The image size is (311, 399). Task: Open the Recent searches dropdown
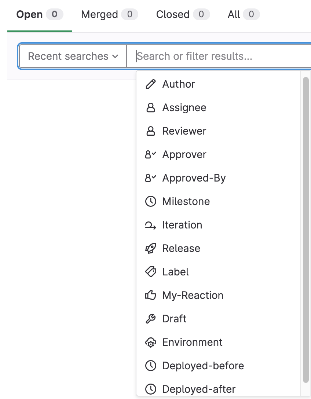pyautogui.click(x=73, y=56)
